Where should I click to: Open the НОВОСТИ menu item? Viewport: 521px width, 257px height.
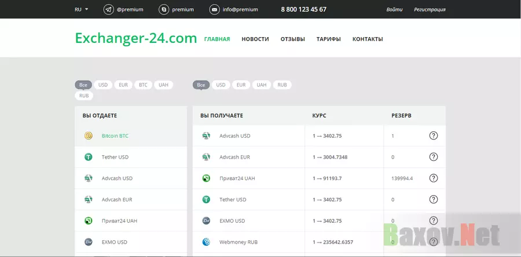click(x=255, y=39)
